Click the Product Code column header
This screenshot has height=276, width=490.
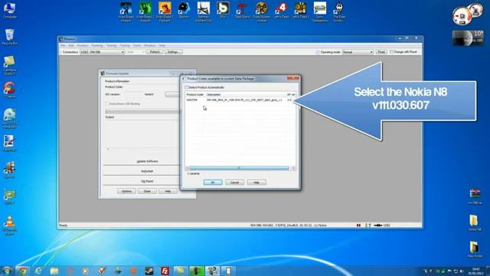tap(195, 94)
